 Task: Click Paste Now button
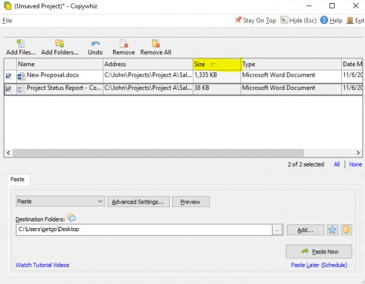pyautogui.click(x=319, y=251)
